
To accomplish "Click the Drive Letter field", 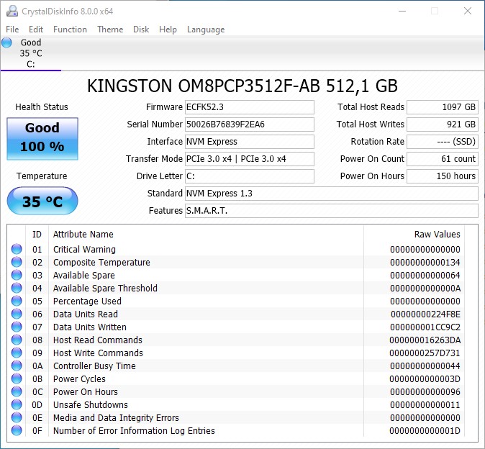I will (x=250, y=176).
